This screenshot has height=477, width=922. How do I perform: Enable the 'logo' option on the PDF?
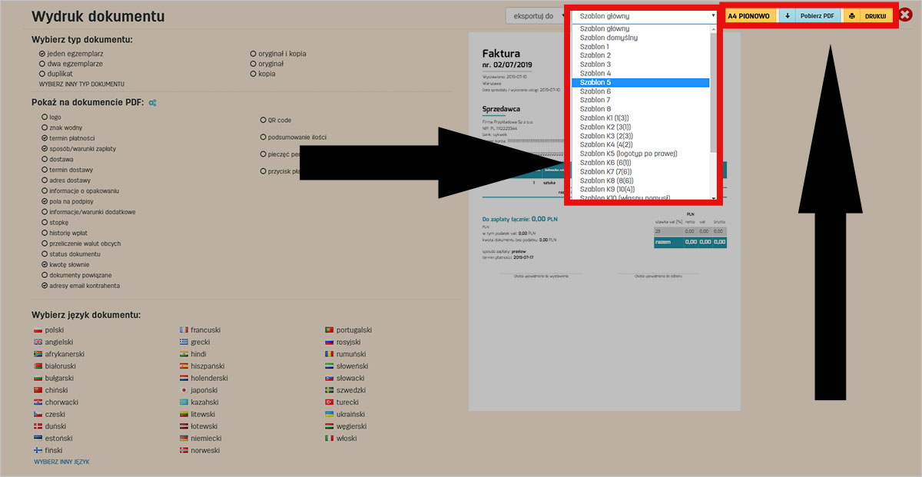[x=45, y=117]
